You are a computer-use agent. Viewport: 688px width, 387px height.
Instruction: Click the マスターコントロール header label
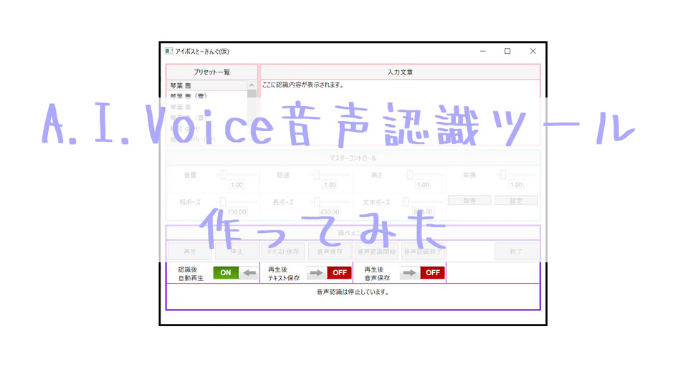tap(353, 158)
